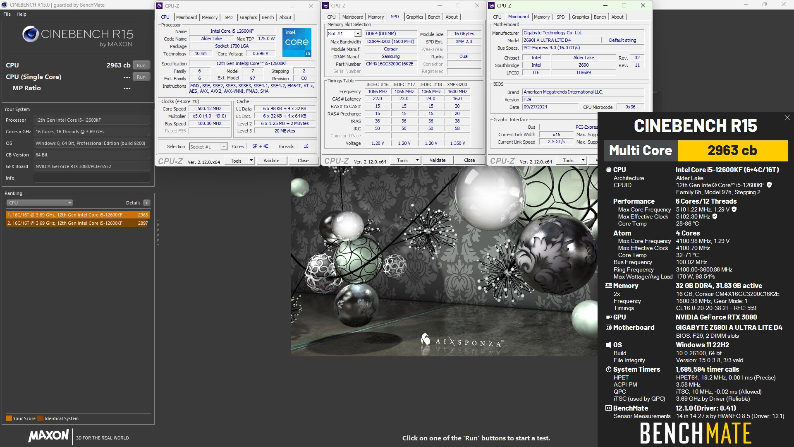Click verified shield next to Max Core Frequency
This screenshot has width=794, height=447.
734,209
